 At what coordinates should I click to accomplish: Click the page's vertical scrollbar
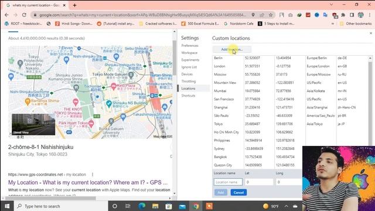(175, 57)
